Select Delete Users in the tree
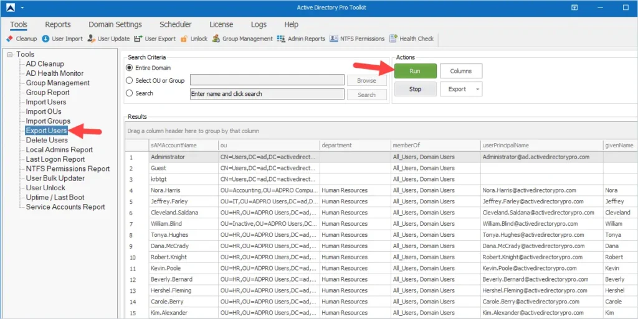The width and height of the screenshot is (638, 319). (47, 140)
